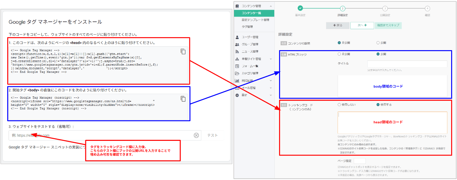457x180 pixels.
Task: Focus the ページ指定 number field
Action: coord(360,160)
